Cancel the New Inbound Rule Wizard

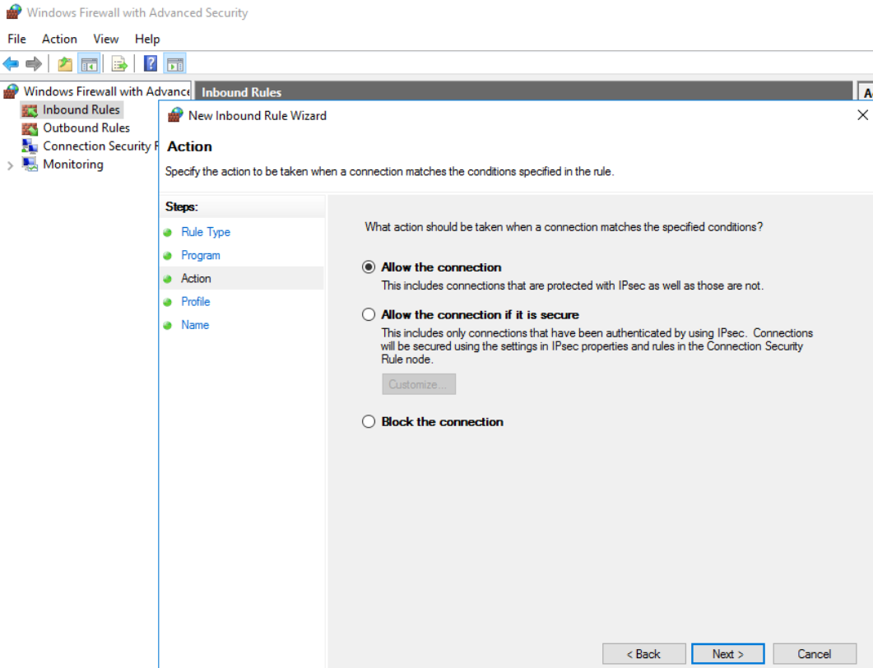814,654
